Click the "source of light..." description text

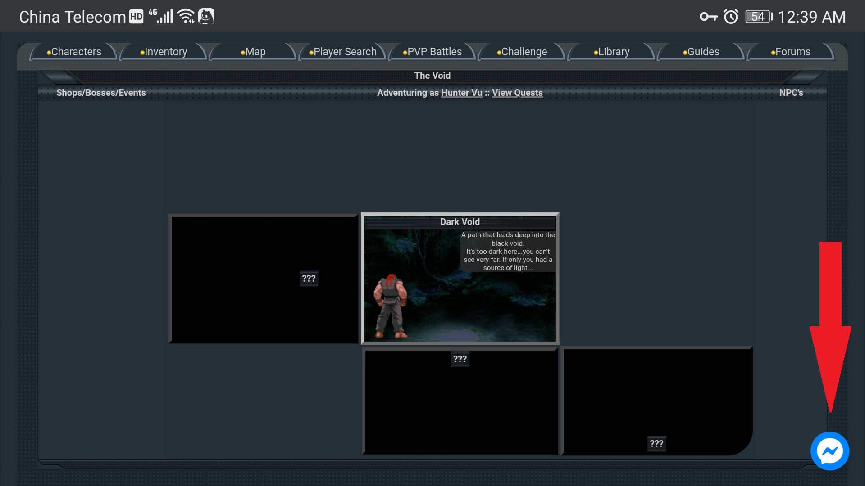[x=508, y=268]
